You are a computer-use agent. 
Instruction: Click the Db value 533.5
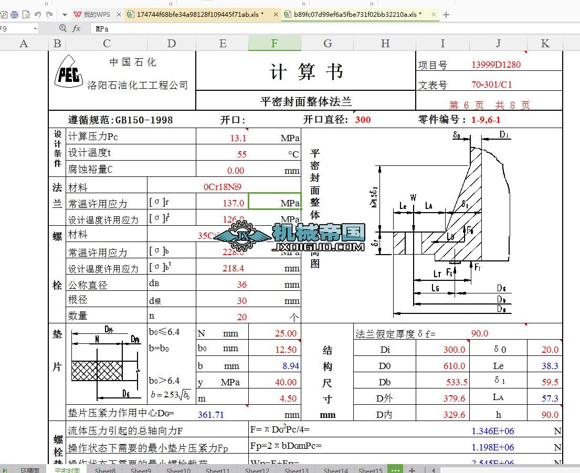(x=457, y=382)
